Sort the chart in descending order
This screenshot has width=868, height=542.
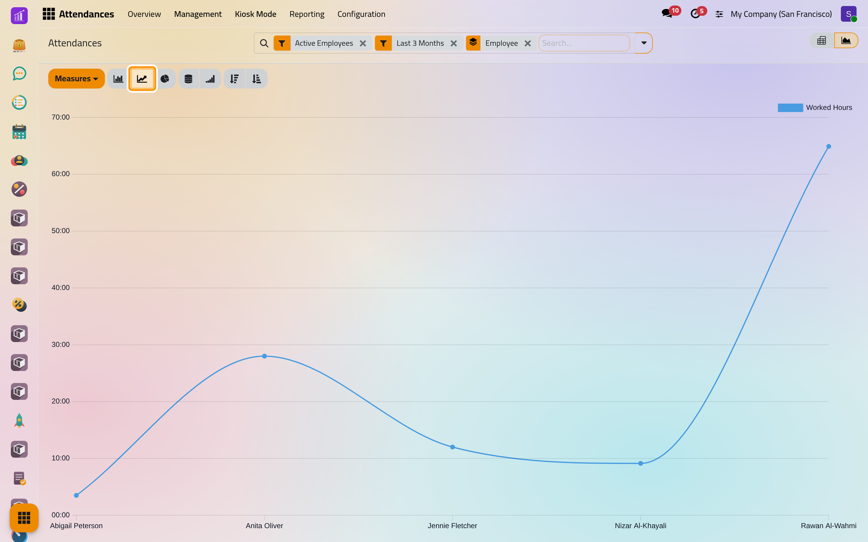point(234,79)
